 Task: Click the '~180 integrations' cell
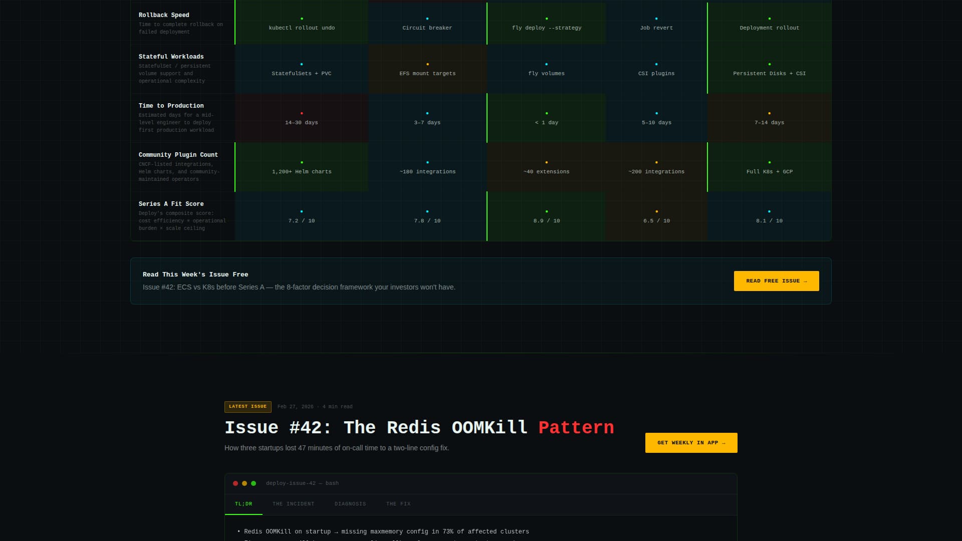click(x=427, y=167)
